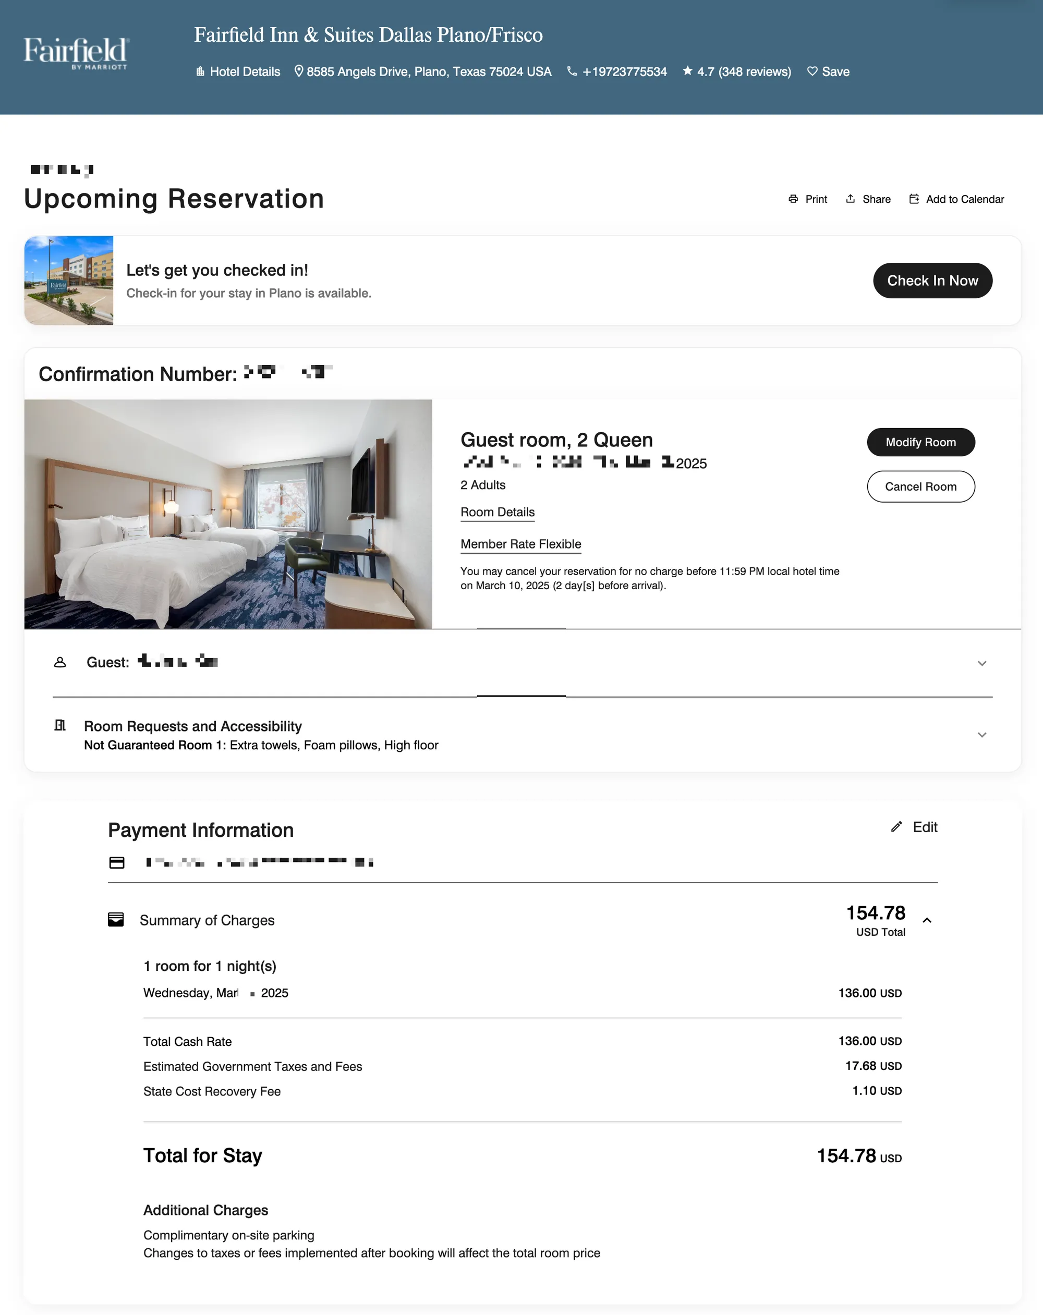
Task: Click the hotel exterior thumbnail image
Action: (69, 281)
